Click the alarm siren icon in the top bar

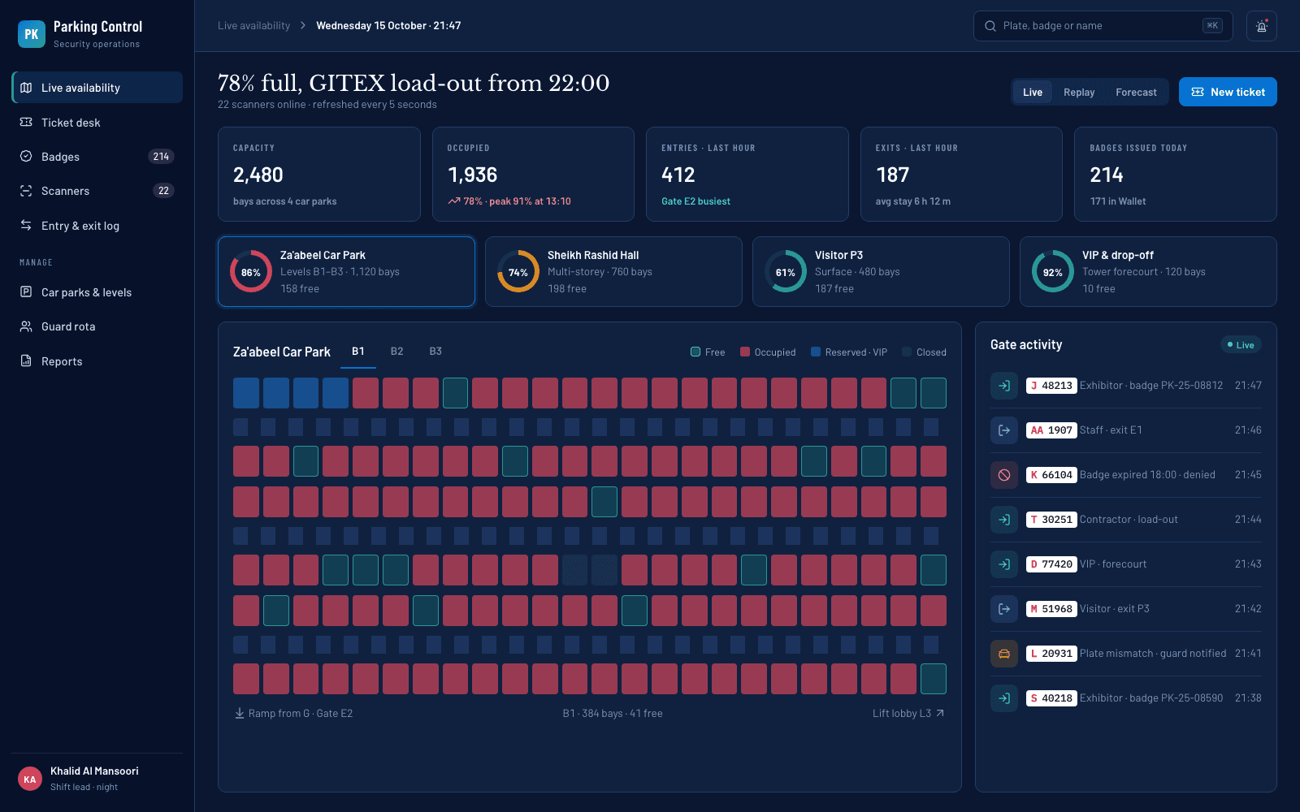[1262, 26]
